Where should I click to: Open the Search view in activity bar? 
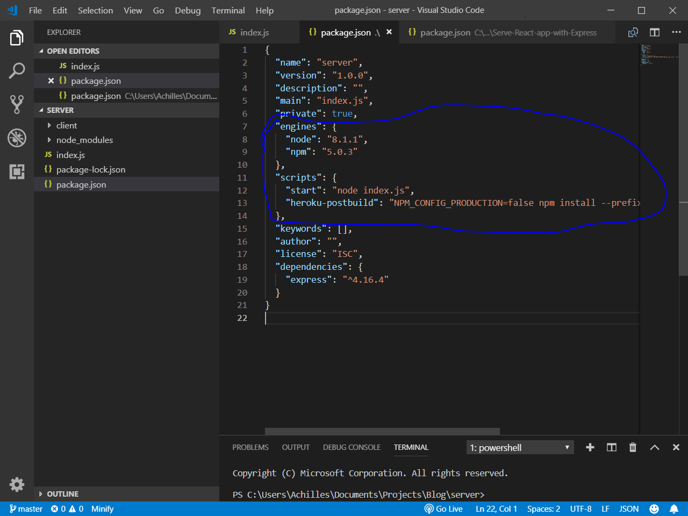[17, 70]
